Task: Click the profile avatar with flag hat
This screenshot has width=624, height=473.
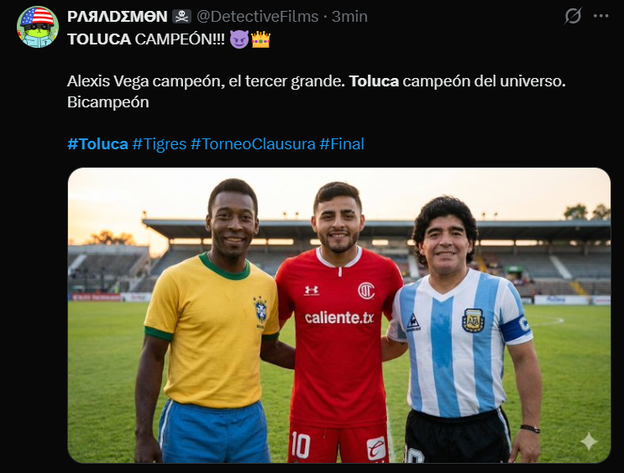Action: tap(38, 27)
